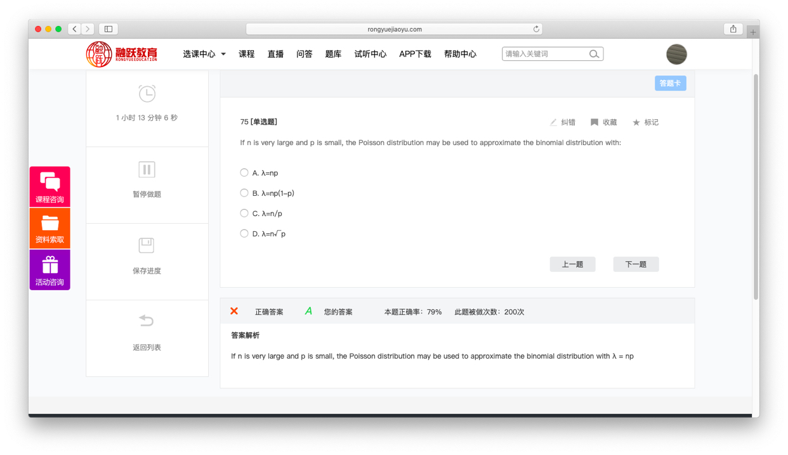Screen dimensions: 788x455
Task: Mark question with the star 标记 icon
Action: [636, 122]
